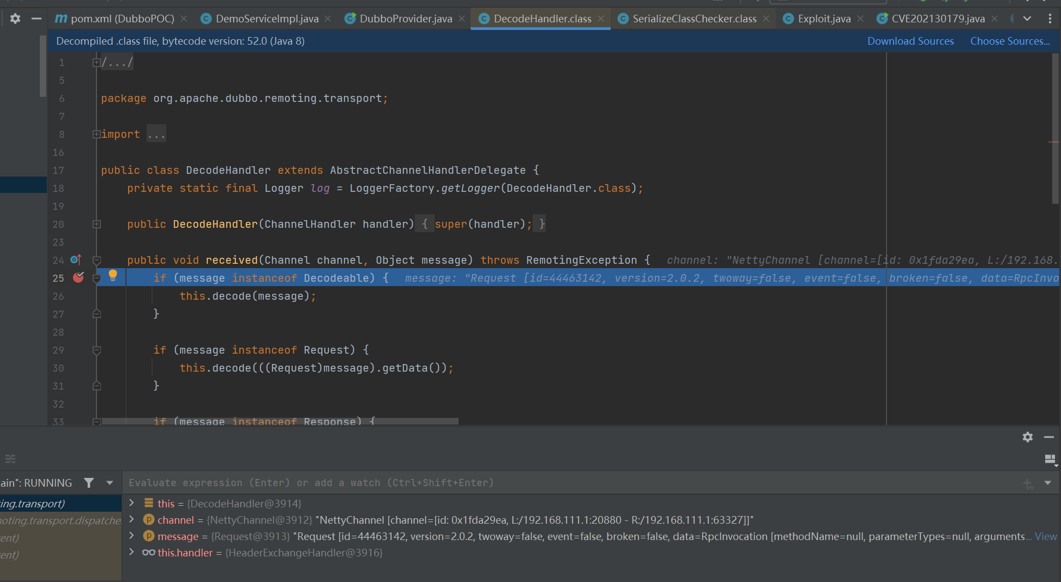
Task: Click Download Sources link
Action: pos(911,41)
